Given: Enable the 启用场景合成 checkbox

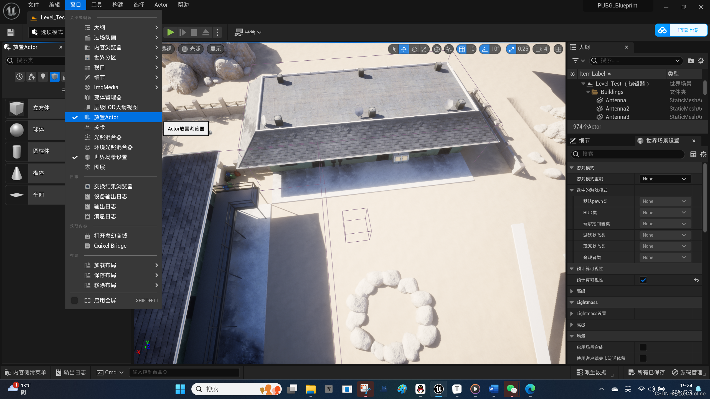Looking at the screenshot, I should [643, 347].
